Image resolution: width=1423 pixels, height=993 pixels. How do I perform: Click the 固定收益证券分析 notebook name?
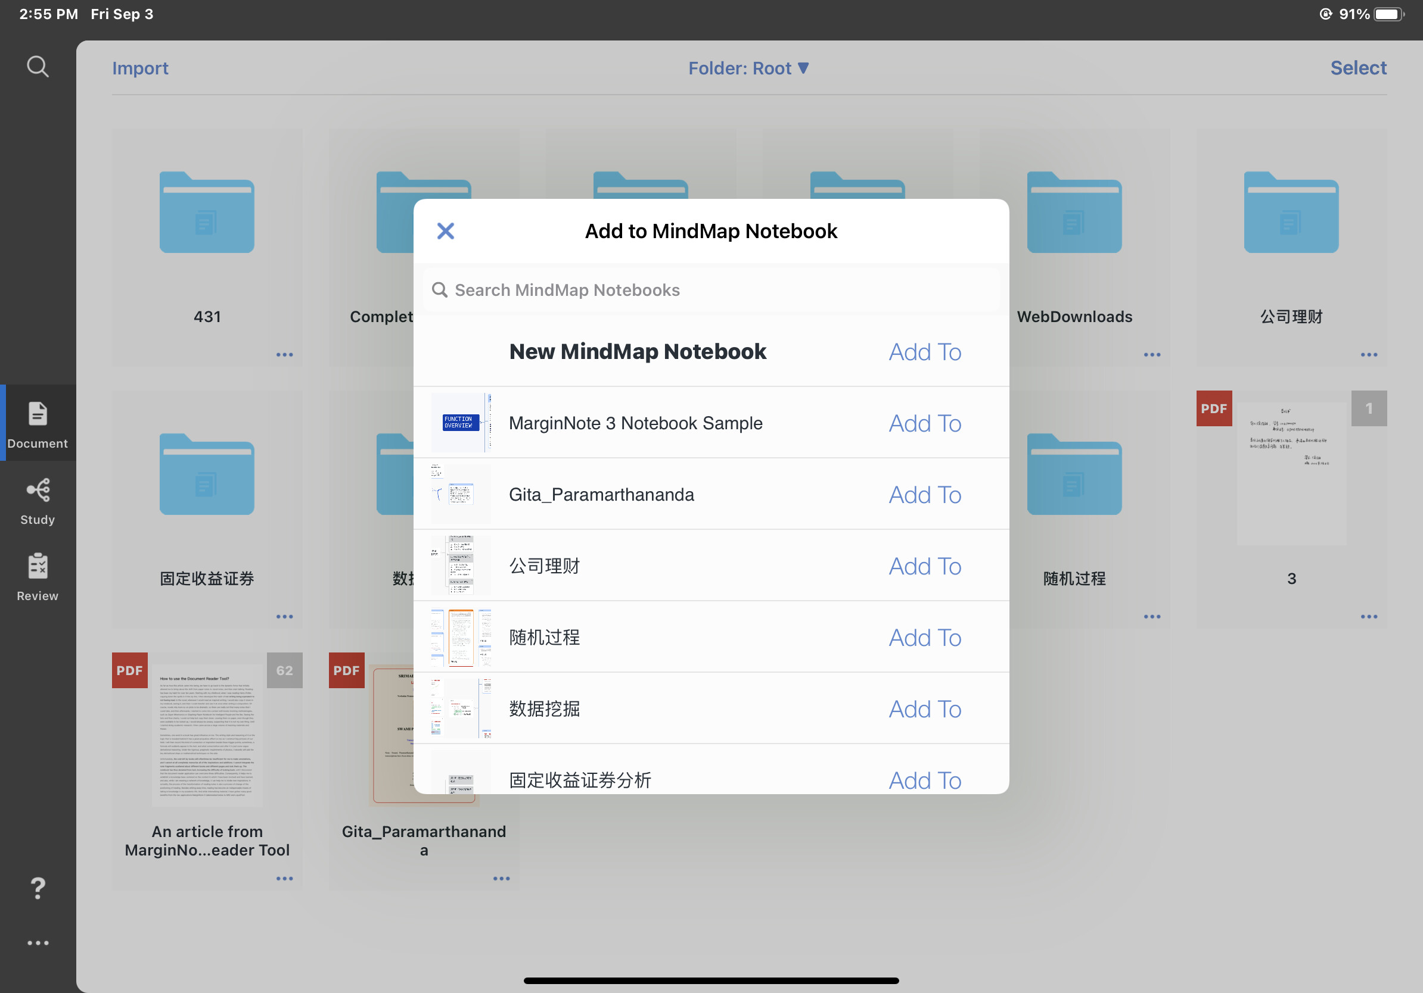coord(580,780)
